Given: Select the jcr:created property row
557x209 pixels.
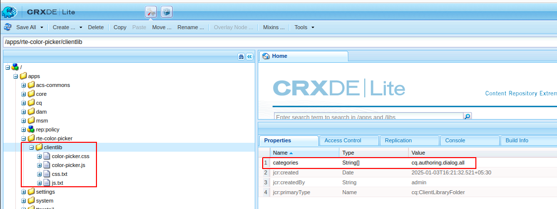Looking at the screenshot, I should click(x=408, y=172).
